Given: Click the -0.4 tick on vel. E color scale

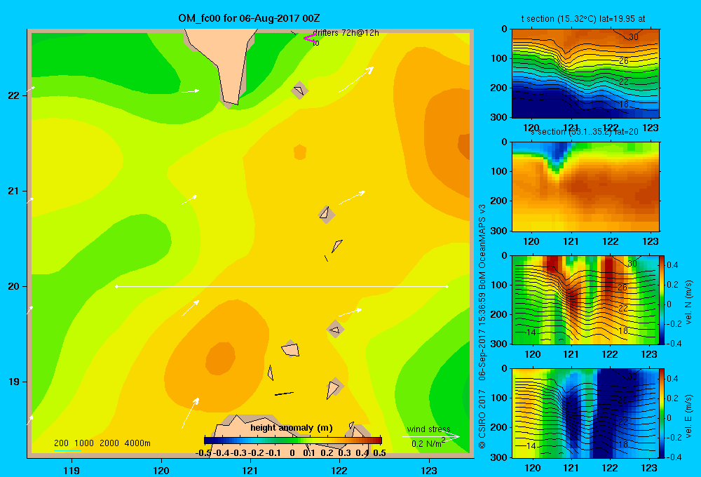Looking at the screenshot, I should coord(673,457).
